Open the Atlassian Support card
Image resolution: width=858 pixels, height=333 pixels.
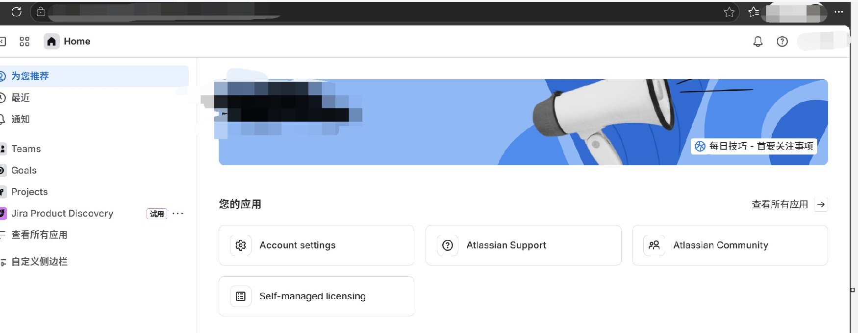tap(523, 245)
